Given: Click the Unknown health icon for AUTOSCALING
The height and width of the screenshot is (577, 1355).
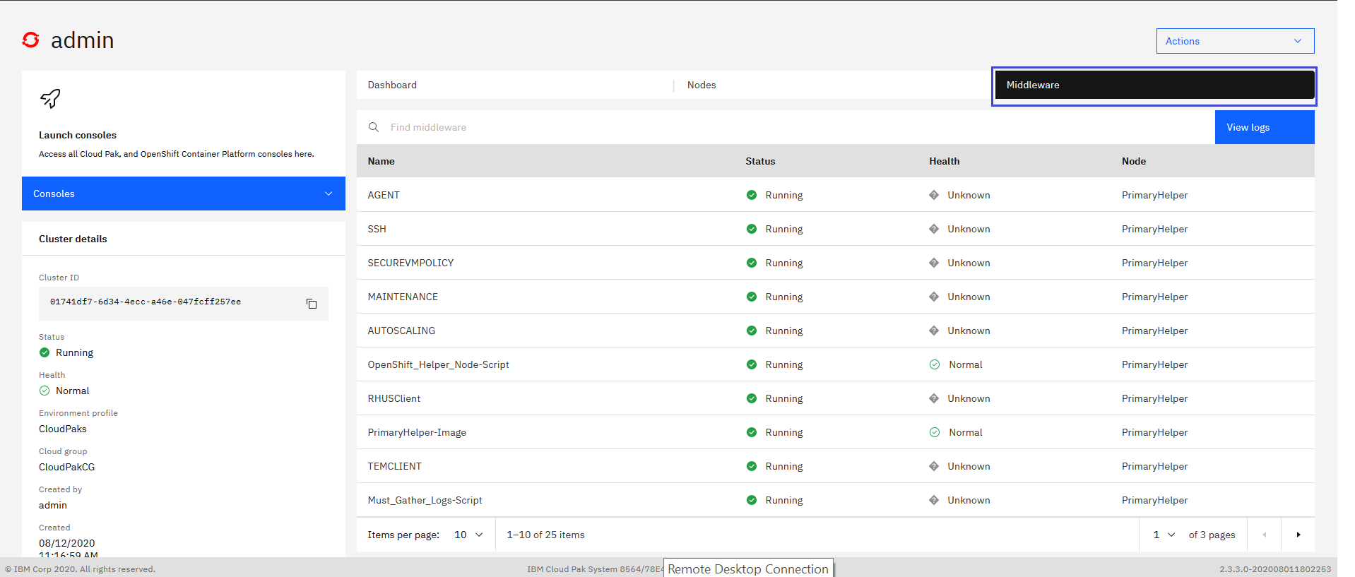Looking at the screenshot, I should [x=934, y=331].
